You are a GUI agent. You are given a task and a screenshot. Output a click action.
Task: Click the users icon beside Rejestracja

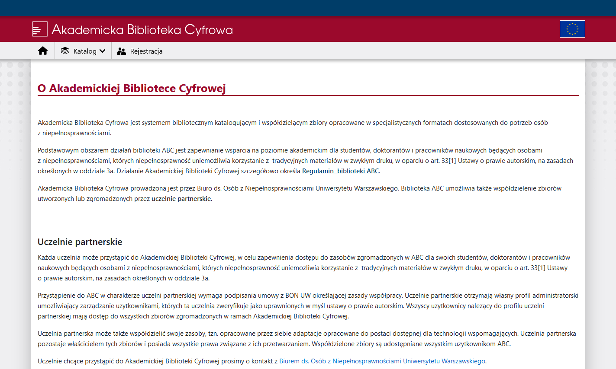pyautogui.click(x=122, y=51)
